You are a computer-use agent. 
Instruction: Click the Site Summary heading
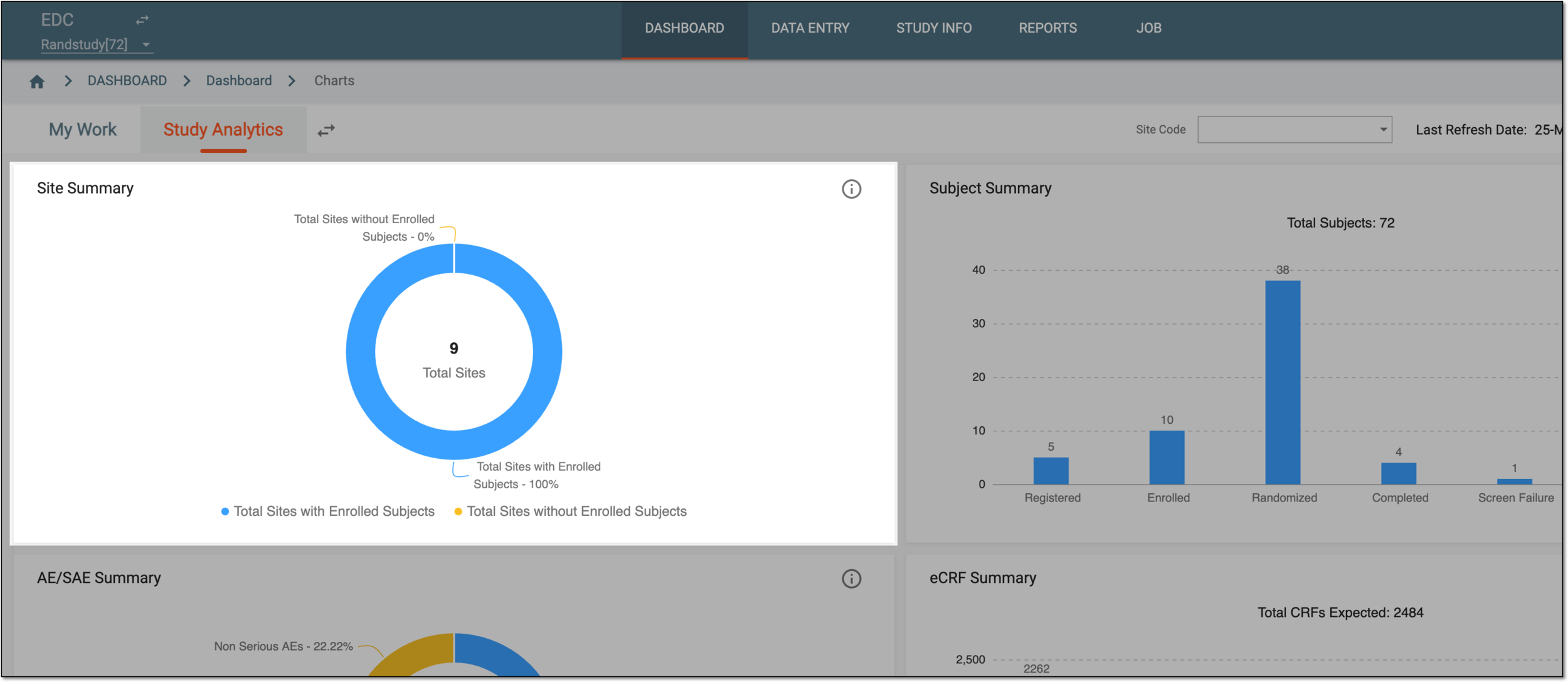pos(85,188)
